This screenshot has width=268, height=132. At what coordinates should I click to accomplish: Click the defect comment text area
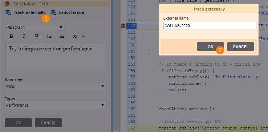point(56,56)
